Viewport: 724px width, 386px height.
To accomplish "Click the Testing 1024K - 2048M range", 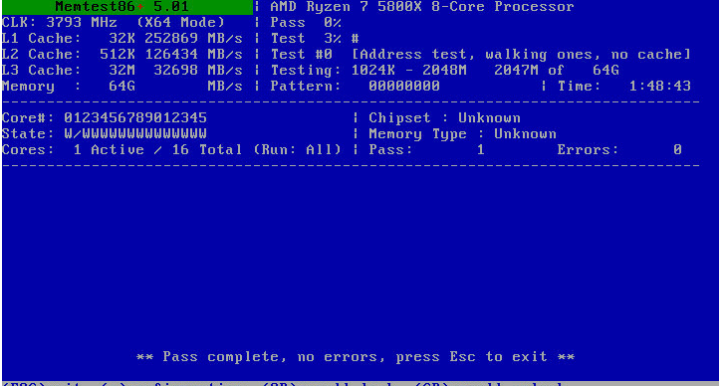I will [x=368, y=70].
